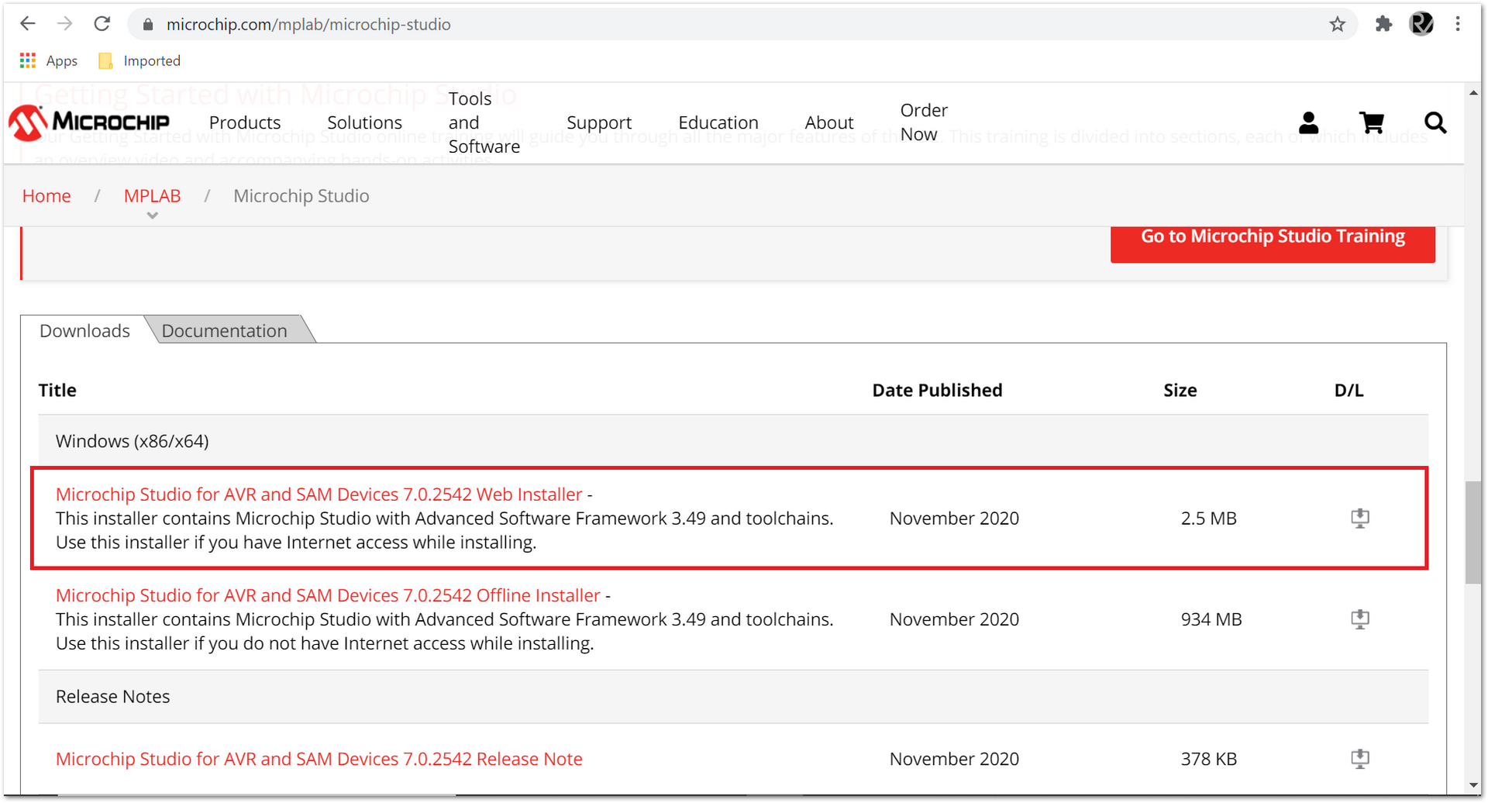Open the 7.0.2542 Release Note link

[x=319, y=759]
